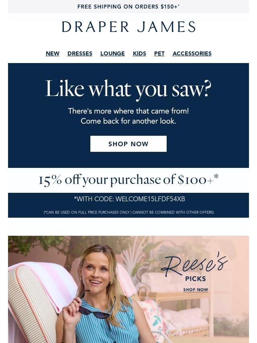Screen dimensions: 257x343
Task: Click the Reese's script signature graphic
Action: tap(194, 264)
